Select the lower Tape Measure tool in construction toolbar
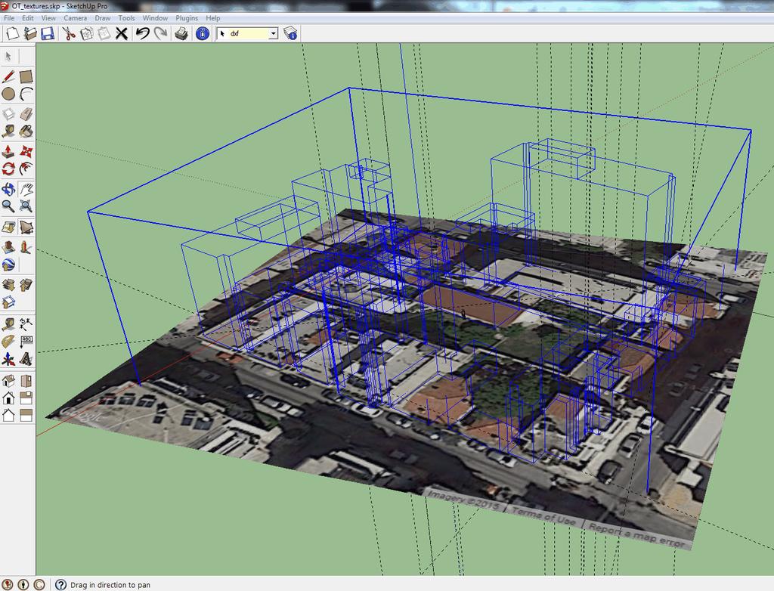This screenshot has height=591, width=774. pos(8,324)
